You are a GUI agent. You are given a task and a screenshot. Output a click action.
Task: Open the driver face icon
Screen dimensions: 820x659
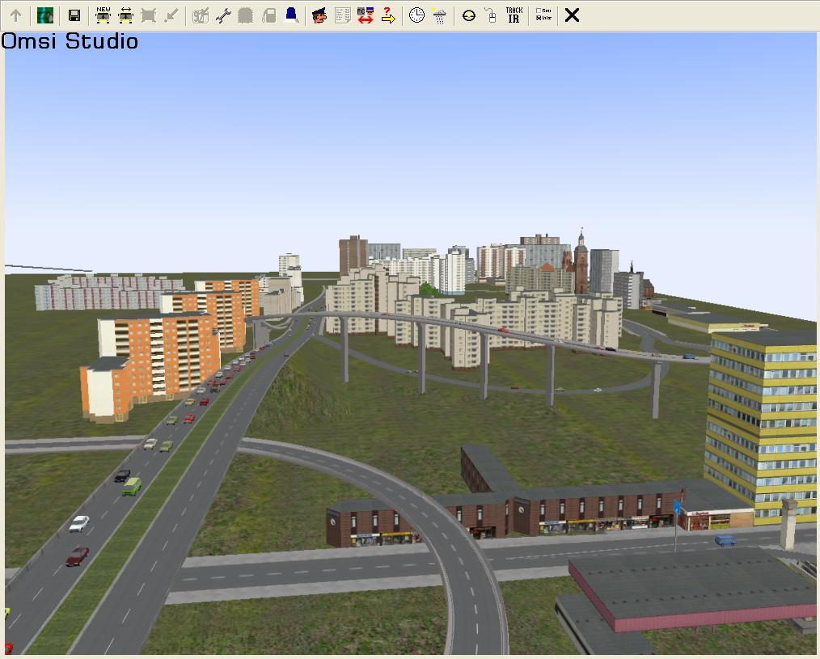(x=319, y=15)
